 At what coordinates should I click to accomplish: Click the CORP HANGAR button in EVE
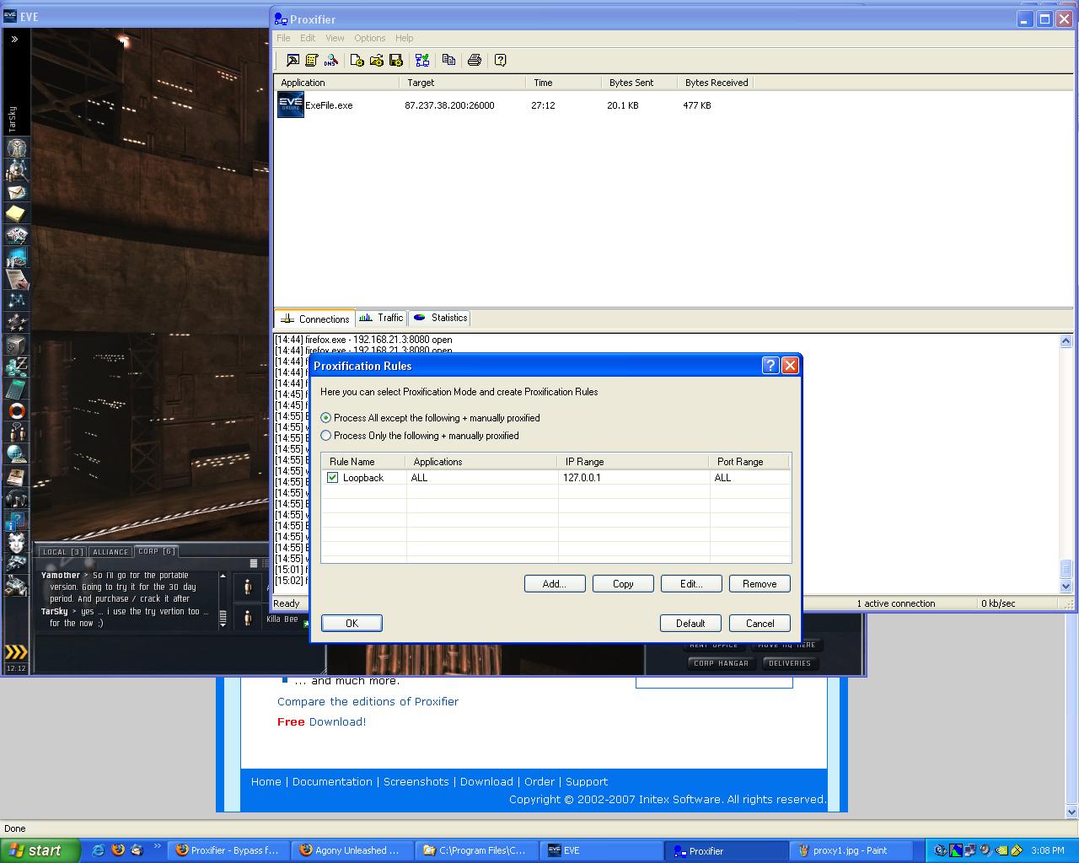tap(721, 663)
